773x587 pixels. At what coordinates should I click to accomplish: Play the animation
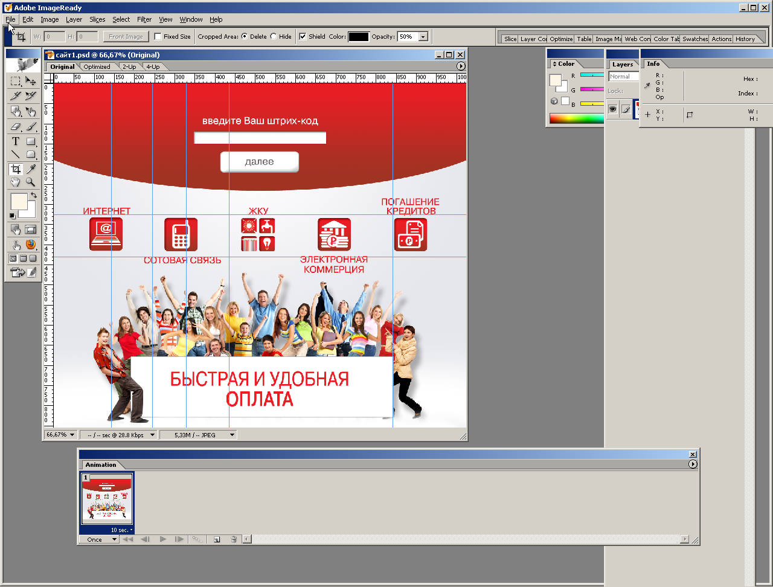click(163, 539)
